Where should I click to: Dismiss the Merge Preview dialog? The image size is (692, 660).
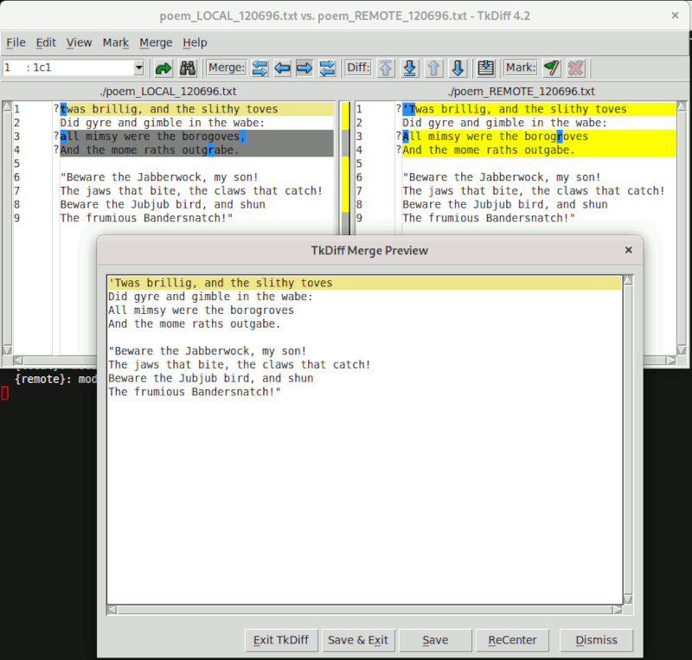(x=596, y=640)
